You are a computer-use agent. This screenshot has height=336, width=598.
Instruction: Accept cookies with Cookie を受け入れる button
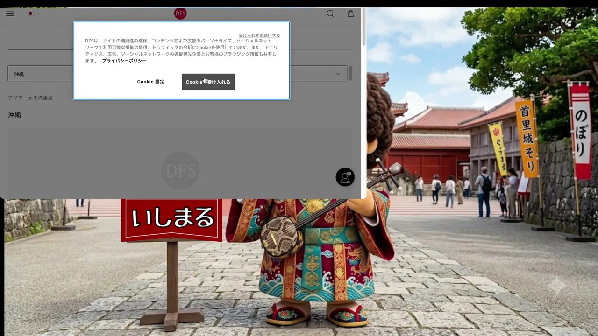208,82
